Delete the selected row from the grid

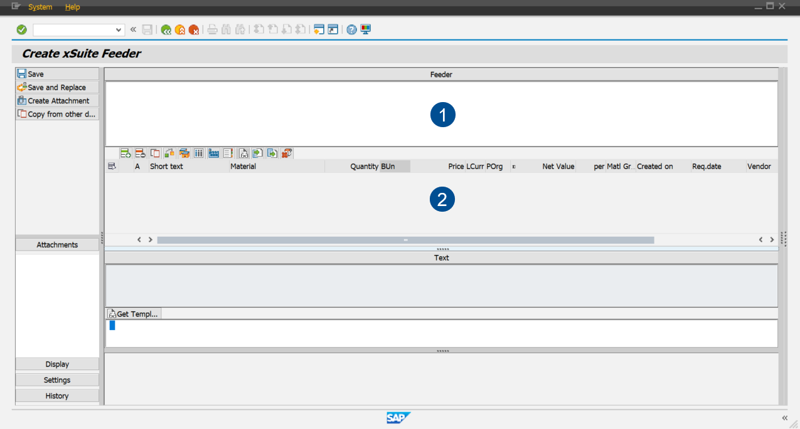click(139, 153)
